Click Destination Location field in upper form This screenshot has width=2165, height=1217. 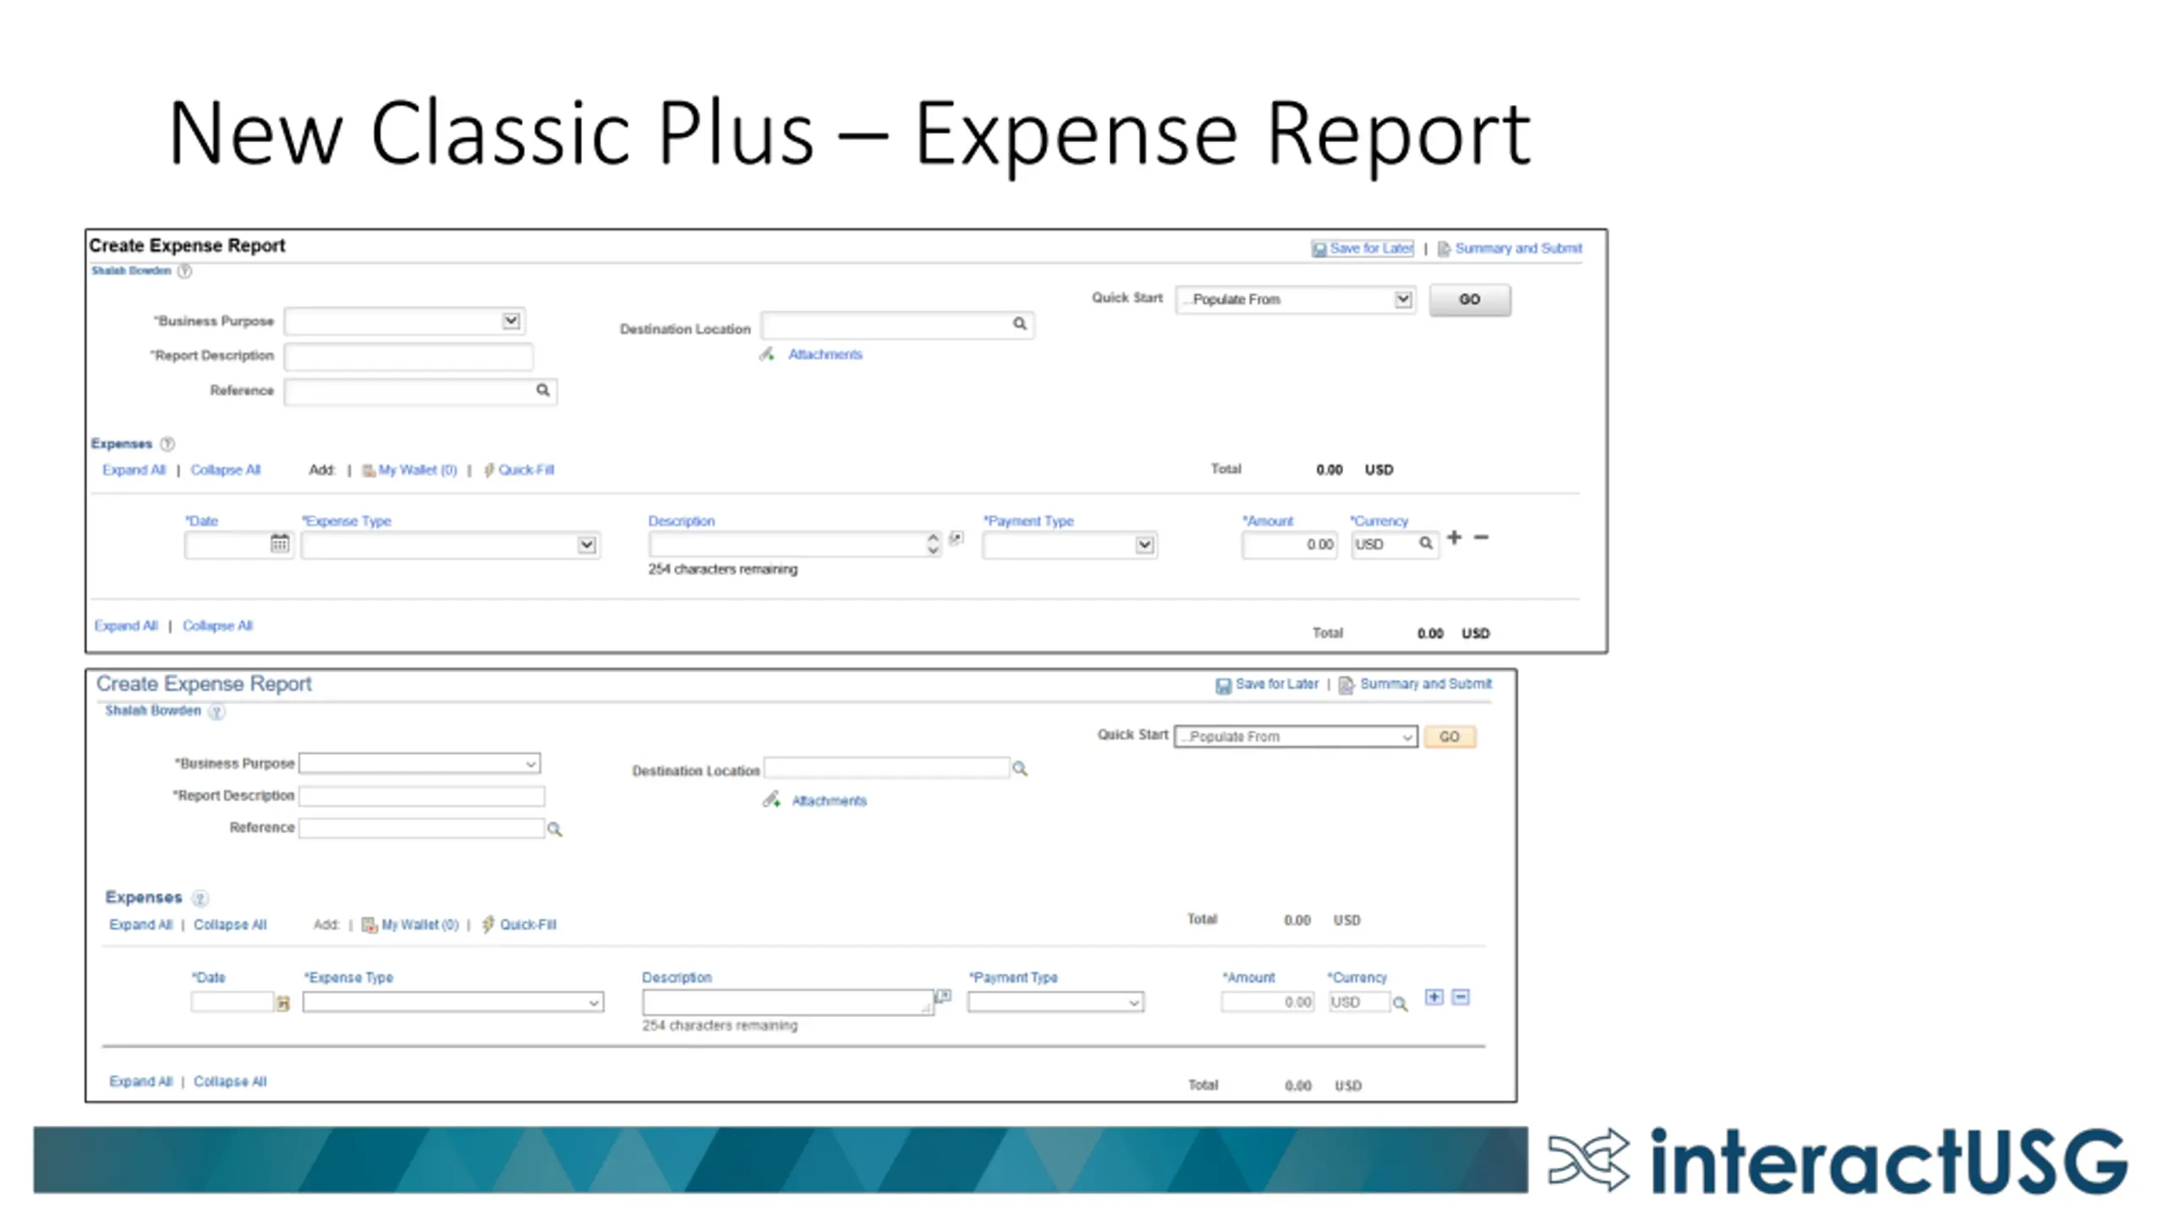[897, 325]
